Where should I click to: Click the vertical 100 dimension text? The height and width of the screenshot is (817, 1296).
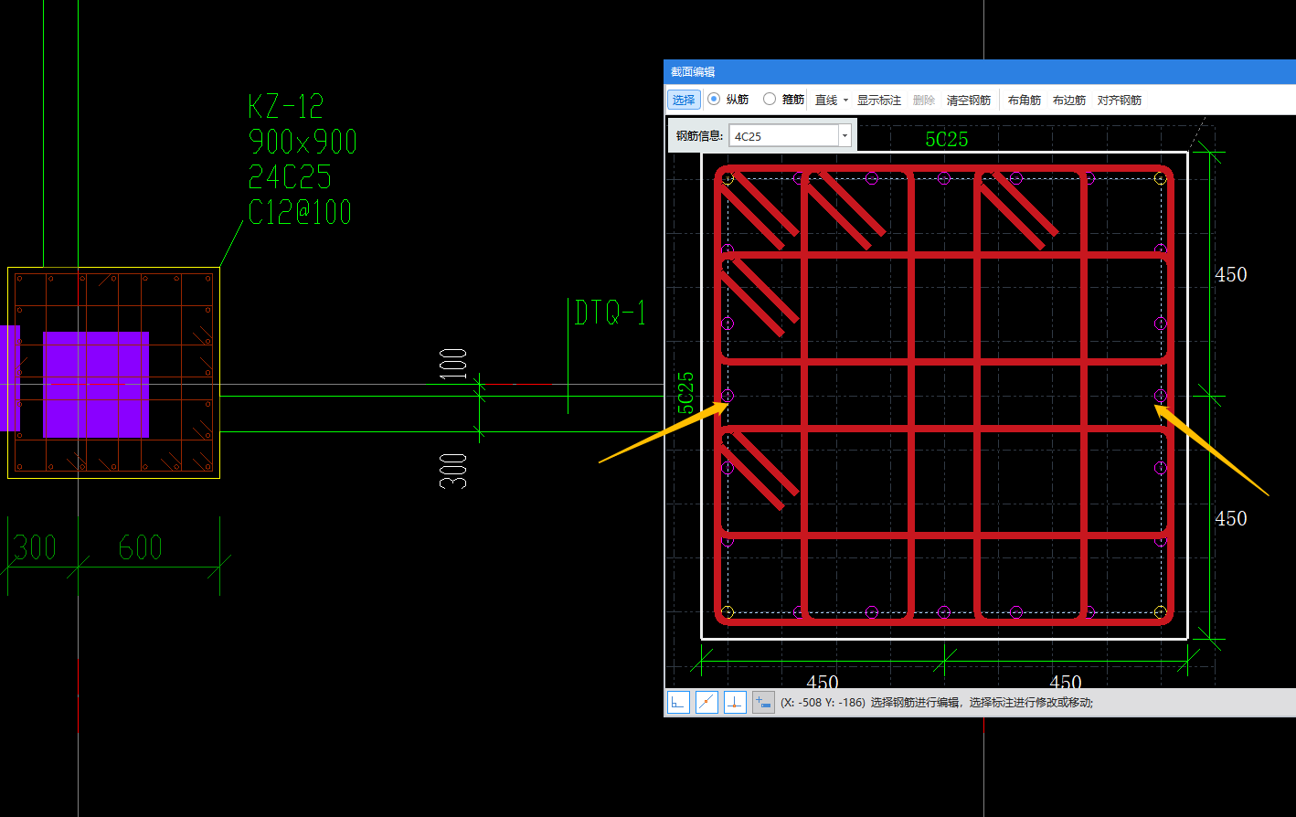(x=454, y=364)
